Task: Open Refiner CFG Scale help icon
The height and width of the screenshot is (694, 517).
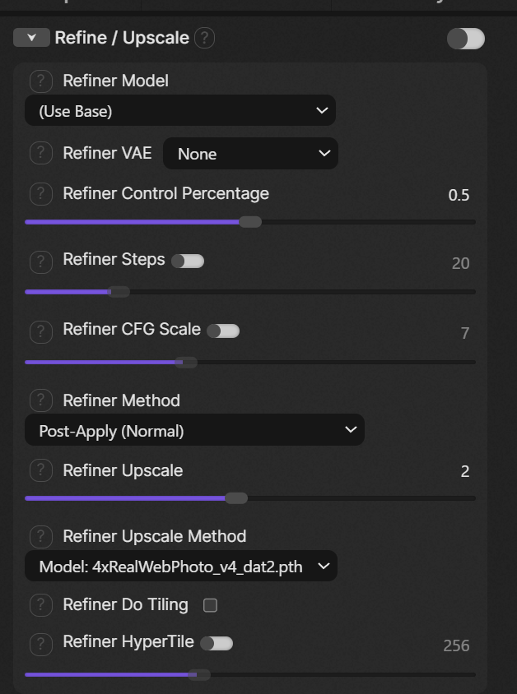Action: pos(40,331)
